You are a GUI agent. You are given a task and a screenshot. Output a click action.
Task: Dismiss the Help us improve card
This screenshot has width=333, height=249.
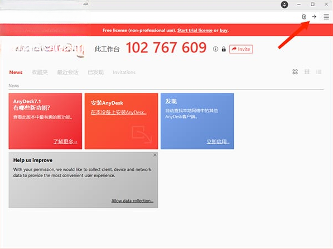point(155,155)
